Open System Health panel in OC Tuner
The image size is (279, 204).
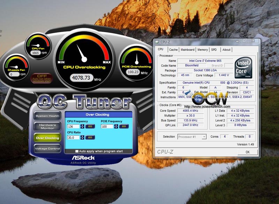click(47, 116)
